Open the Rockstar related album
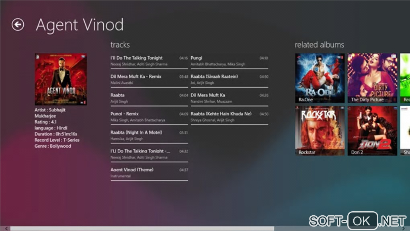 pos(320,131)
